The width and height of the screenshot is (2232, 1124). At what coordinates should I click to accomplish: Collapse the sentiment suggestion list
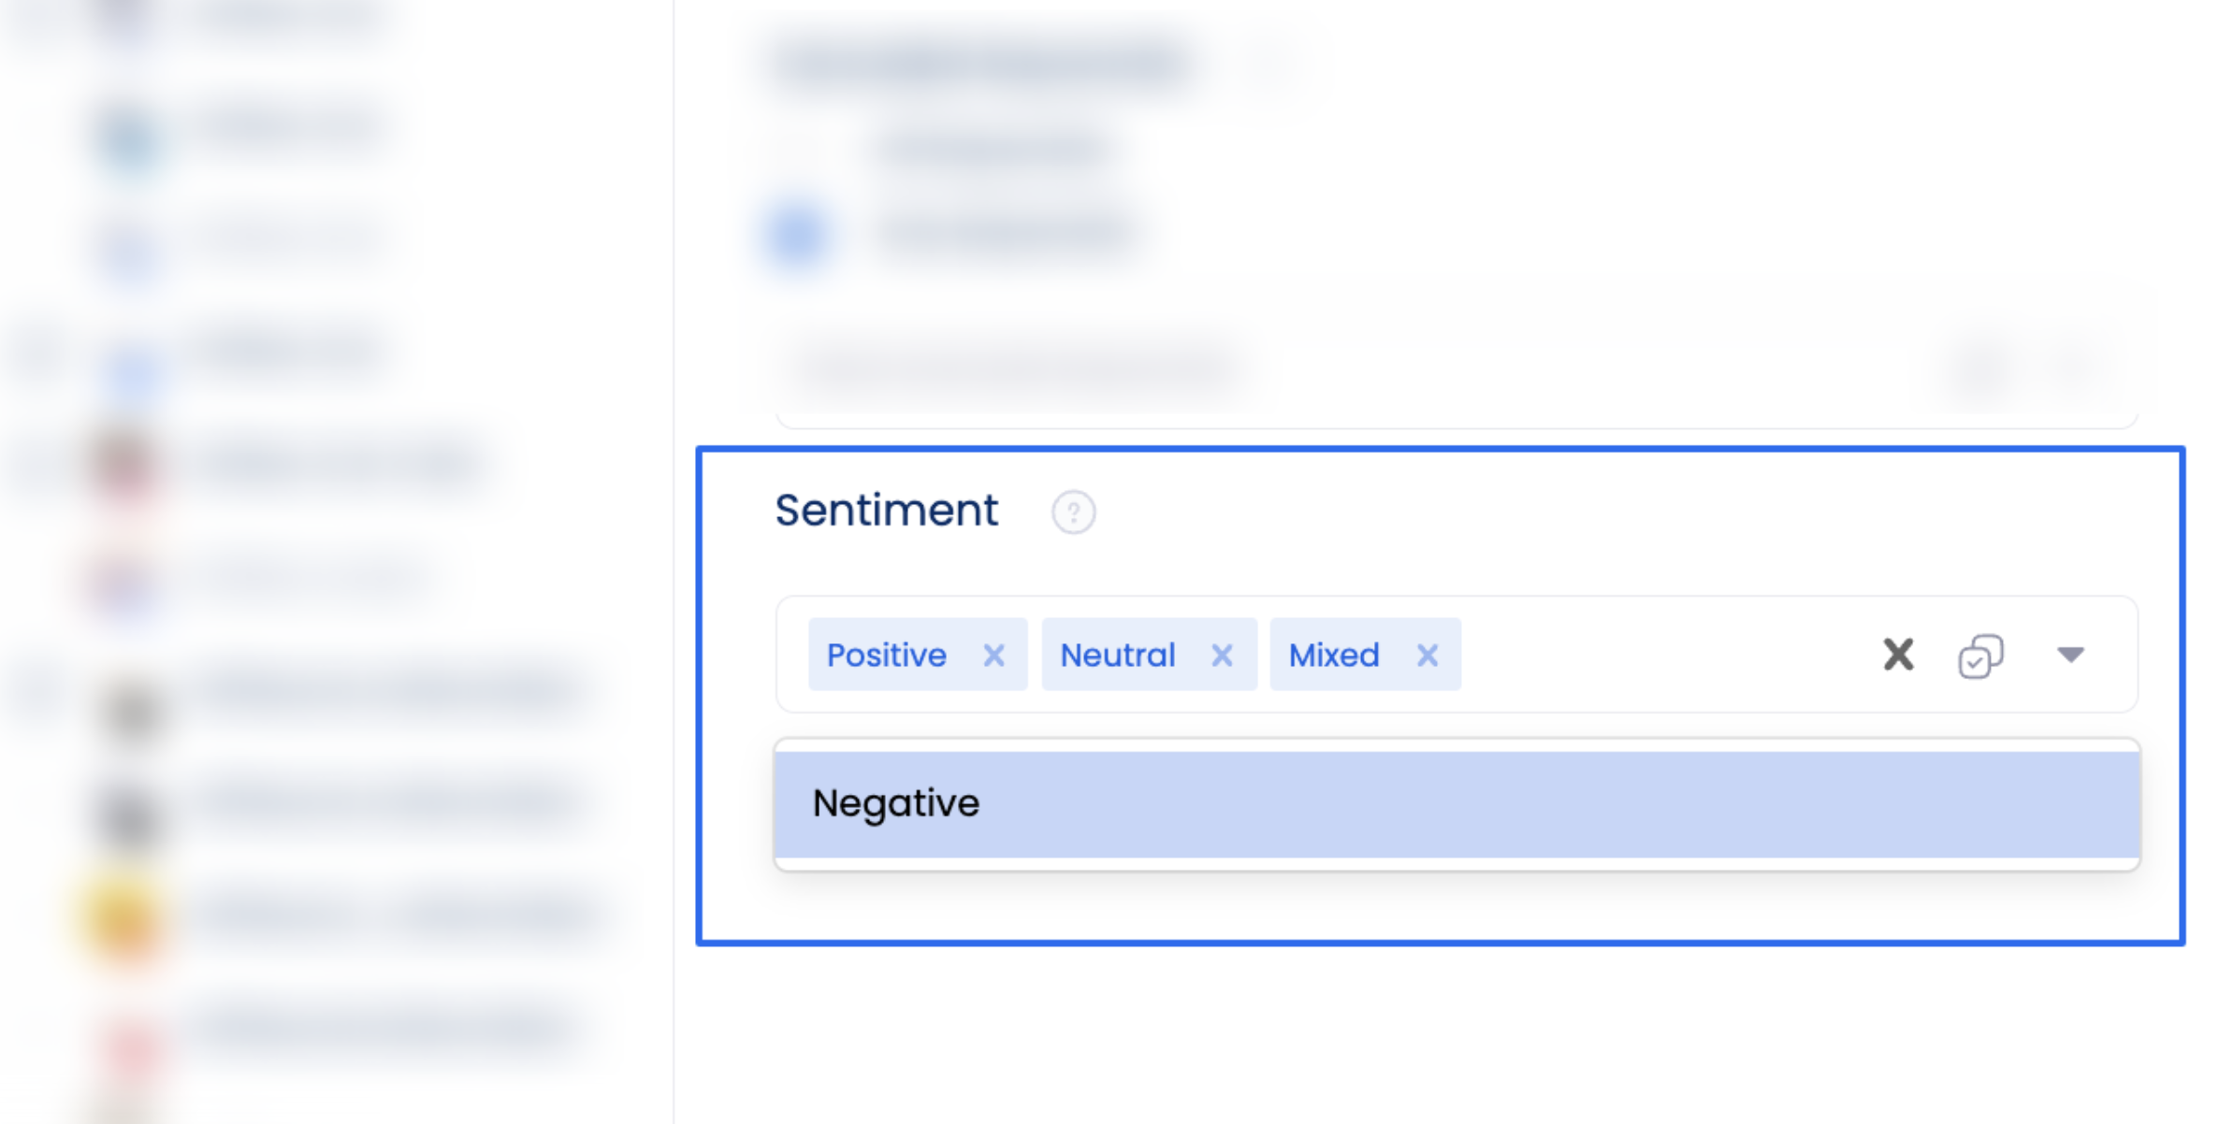click(2070, 655)
